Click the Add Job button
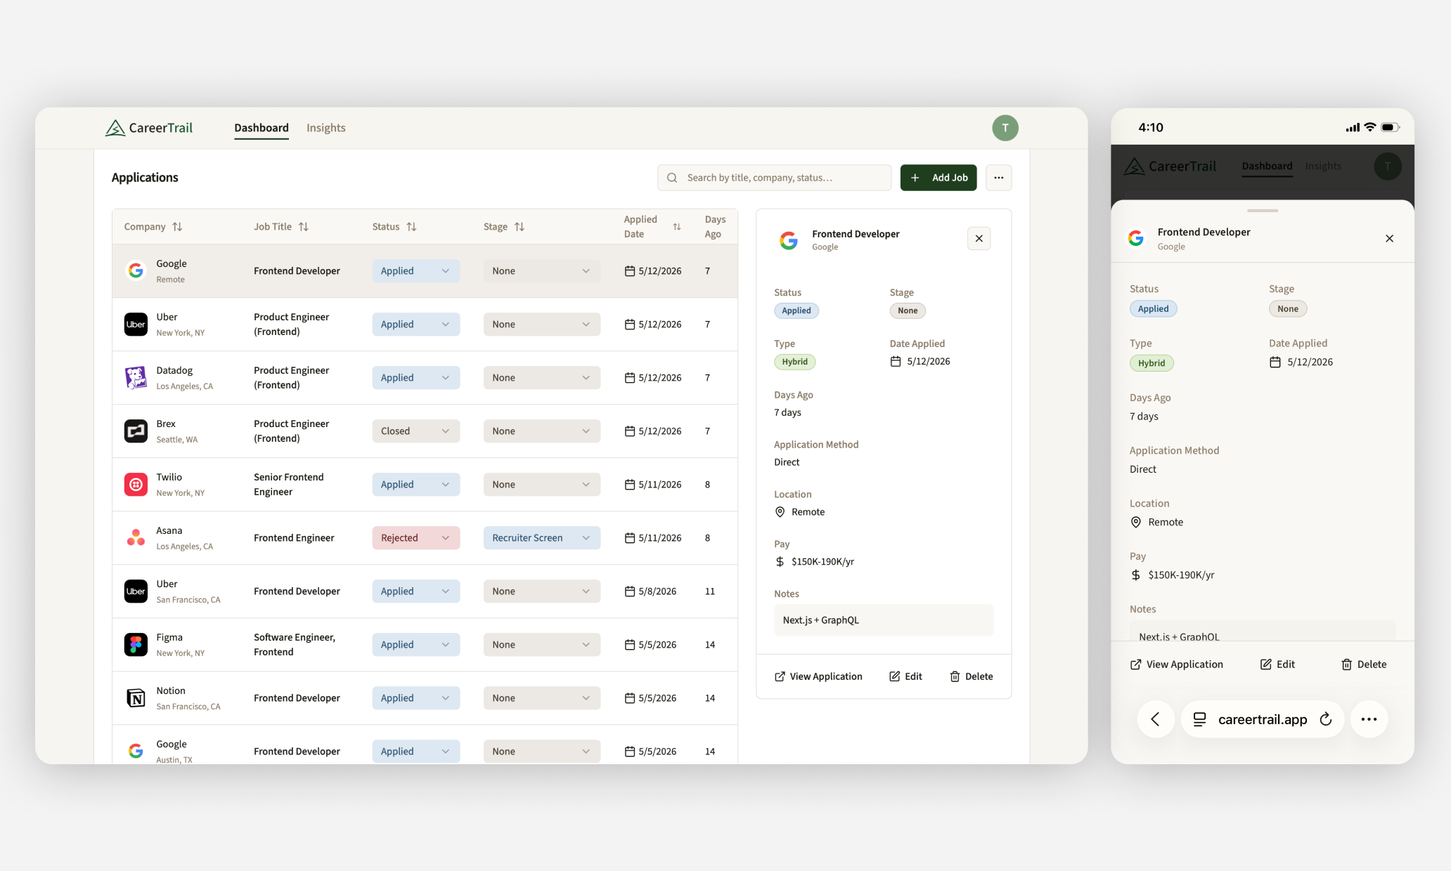 938,178
